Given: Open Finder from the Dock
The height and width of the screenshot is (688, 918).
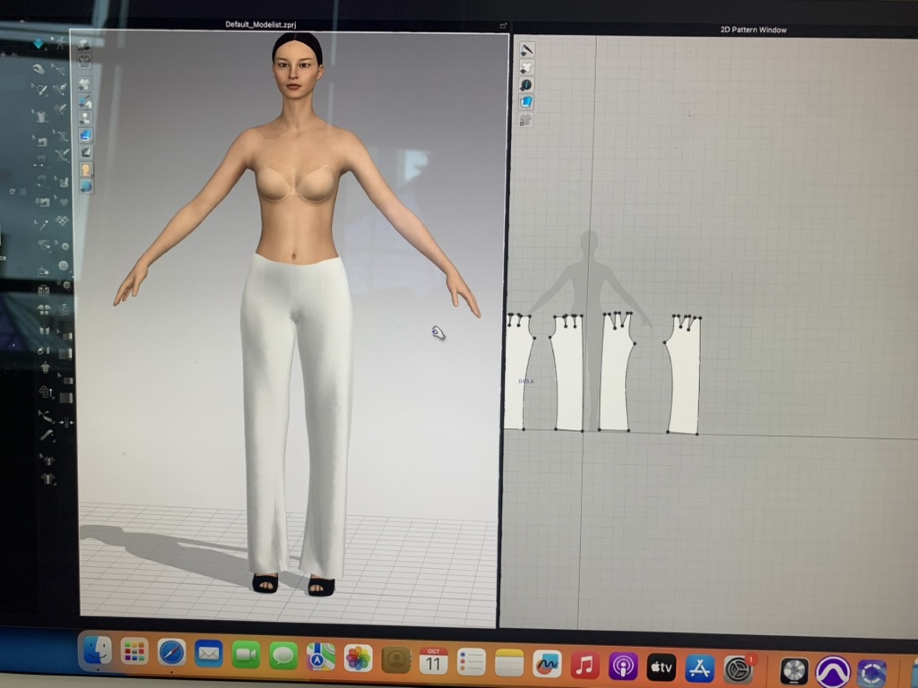Looking at the screenshot, I should (x=96, y=651).
